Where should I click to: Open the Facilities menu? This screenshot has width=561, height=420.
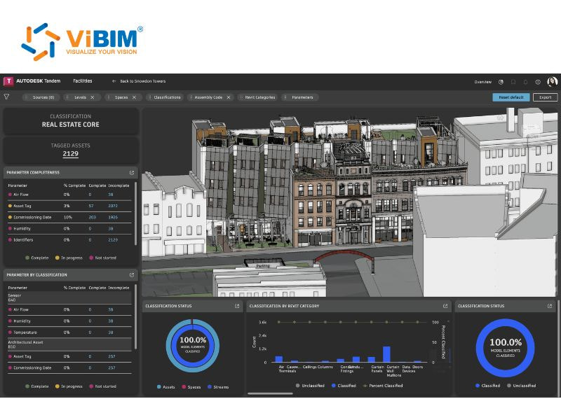81,80
